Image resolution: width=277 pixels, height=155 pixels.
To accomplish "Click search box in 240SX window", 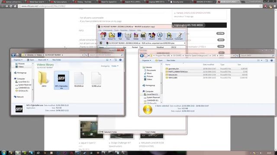I will click(x=257, y=56).
